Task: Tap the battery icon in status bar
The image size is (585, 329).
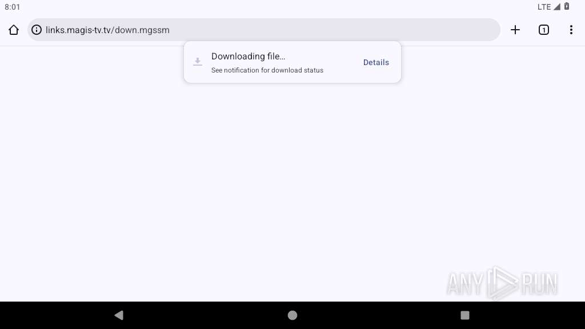Action: pos(566,6)
